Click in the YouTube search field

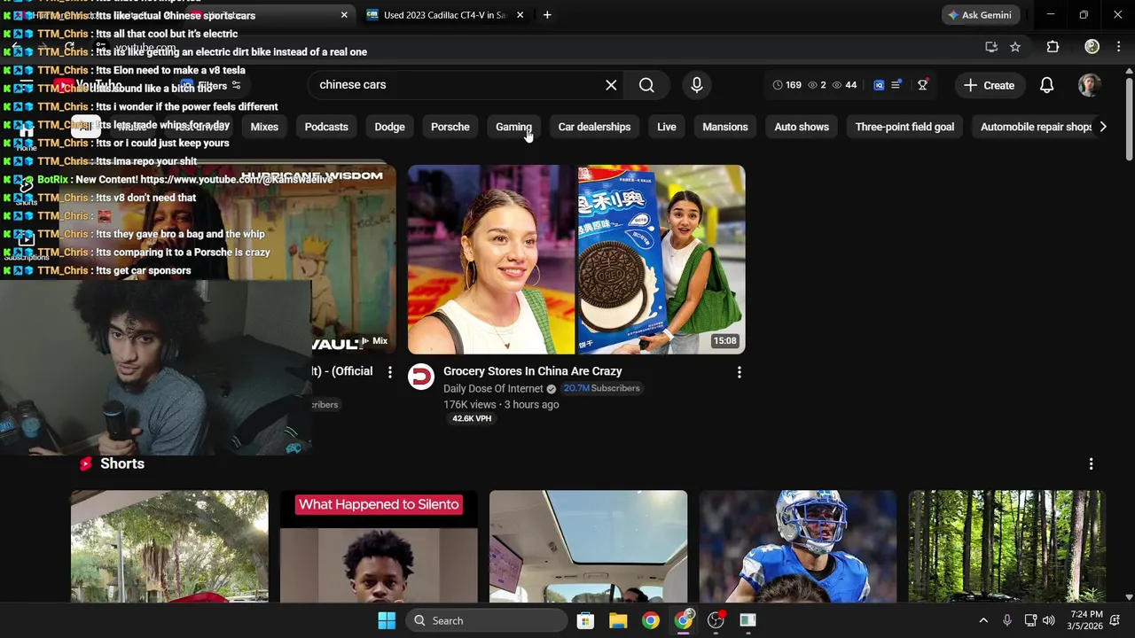point(457,85)
